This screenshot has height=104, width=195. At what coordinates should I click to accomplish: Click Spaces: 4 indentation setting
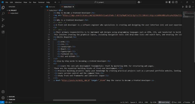coord(133,102)
